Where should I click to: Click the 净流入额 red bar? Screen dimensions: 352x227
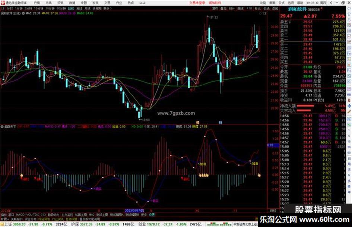pos(305,105)
